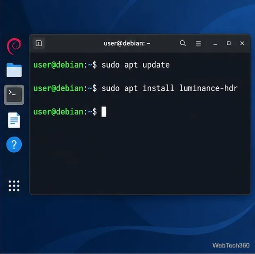Click the 'sudo apt update' command text
255x254 pixels.
point(135,65)
